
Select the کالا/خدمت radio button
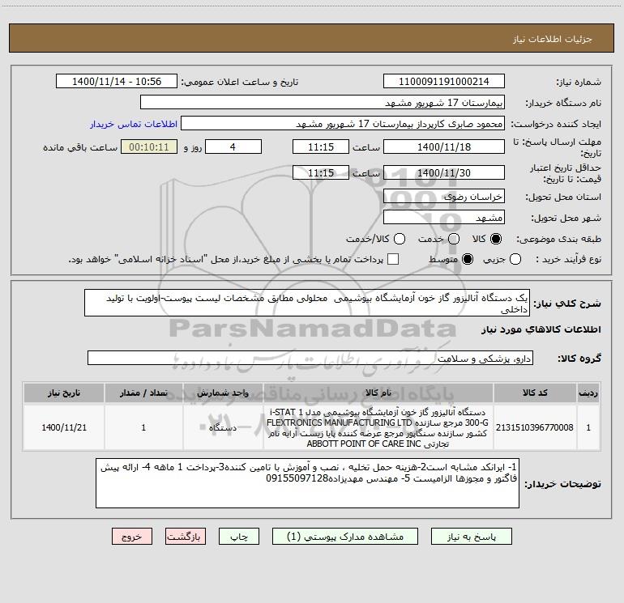coord(400,239)
